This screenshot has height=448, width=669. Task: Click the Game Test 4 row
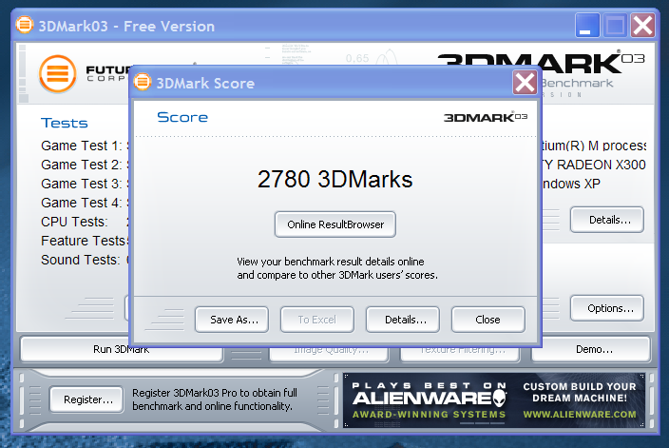85,203
